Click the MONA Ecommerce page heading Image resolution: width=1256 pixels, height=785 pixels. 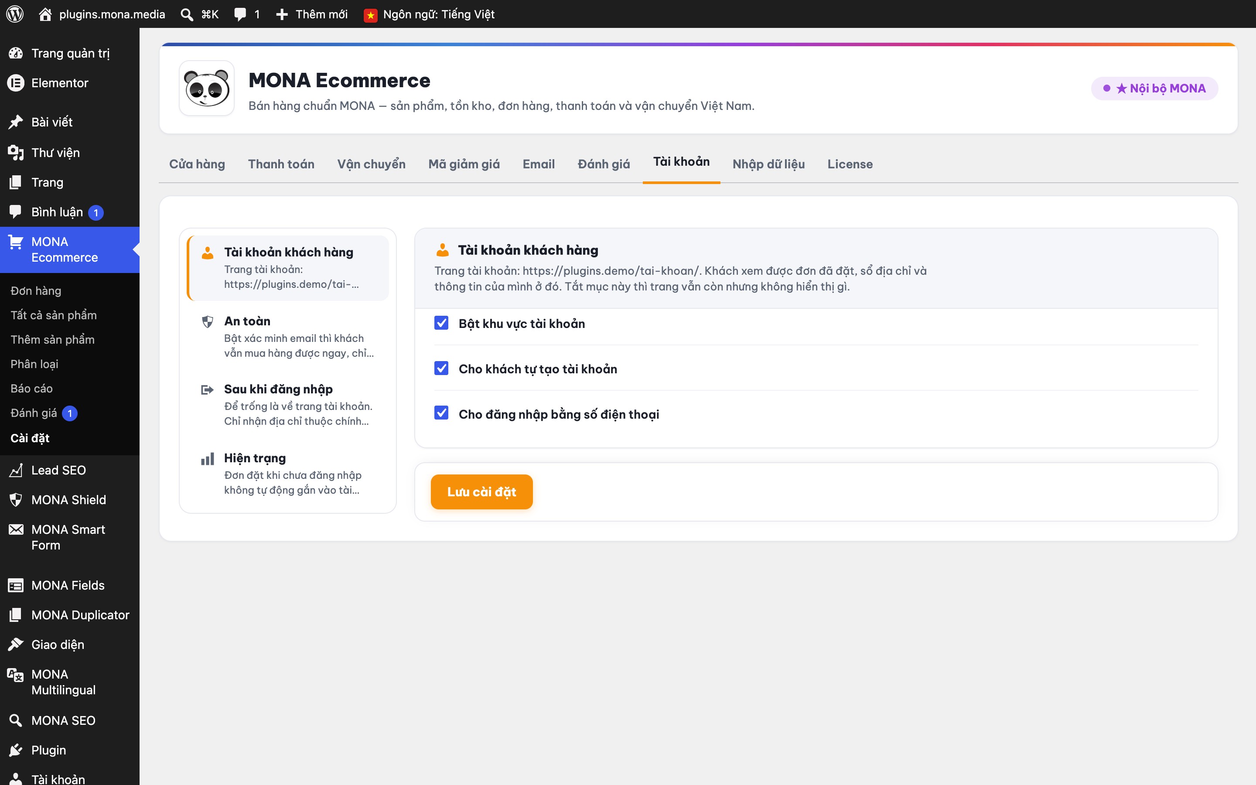coord(339,81)
